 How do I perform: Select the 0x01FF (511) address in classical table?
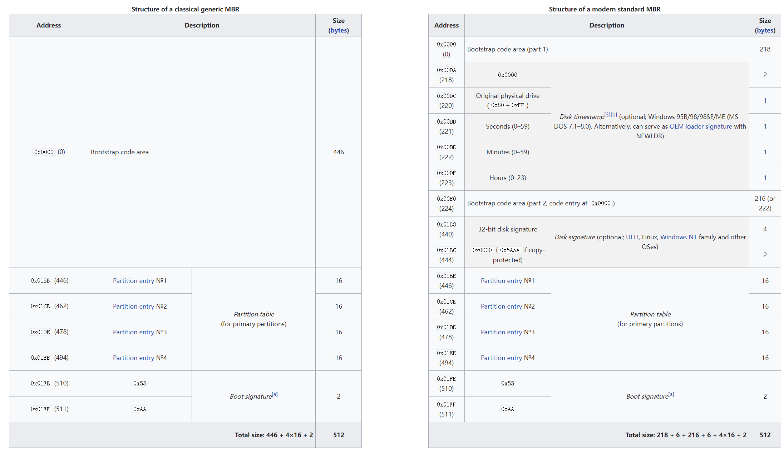[49, 409]
